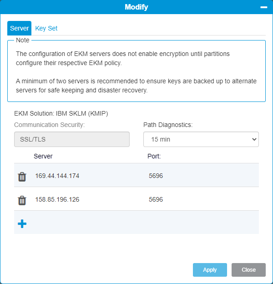Open the Path Diagnostics dropdown
Viewport: 273px width, 284px height.
201,139
